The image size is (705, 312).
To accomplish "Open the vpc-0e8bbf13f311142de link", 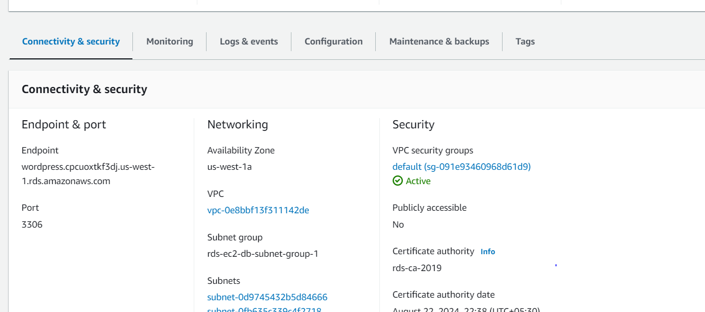I will [x=258, y=210].
